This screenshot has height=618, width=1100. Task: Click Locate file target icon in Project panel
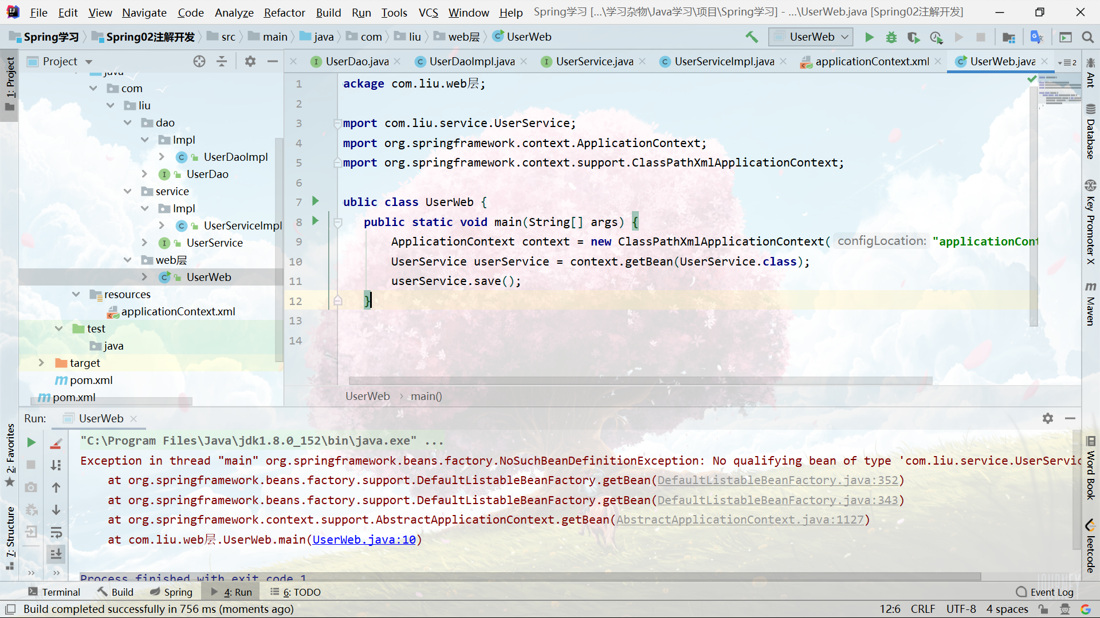click(199, 61)
